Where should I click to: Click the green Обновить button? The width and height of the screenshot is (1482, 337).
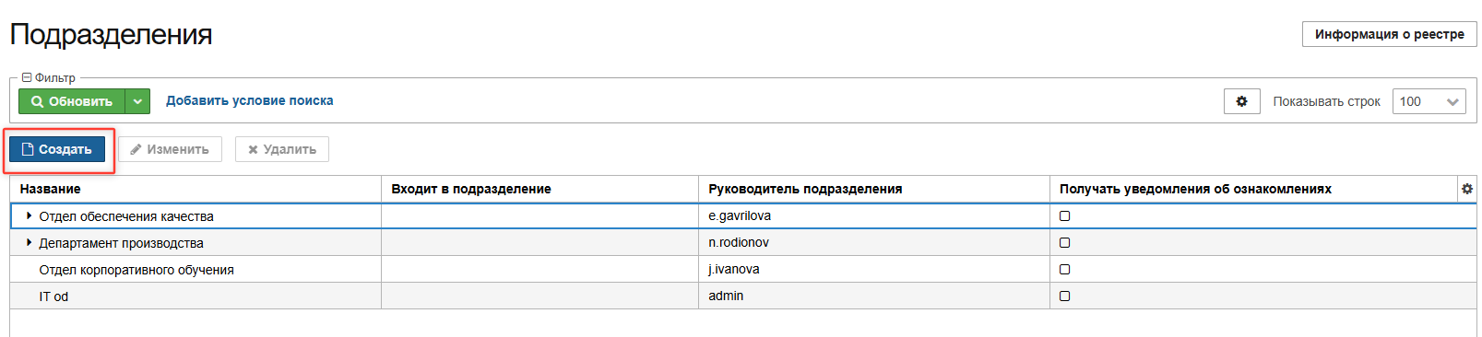coord(72,101)
